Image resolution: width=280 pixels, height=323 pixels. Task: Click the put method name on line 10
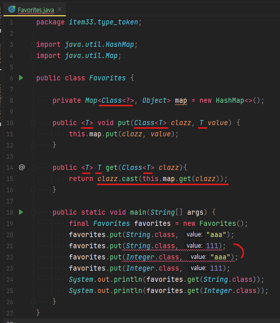coord(124,123)
